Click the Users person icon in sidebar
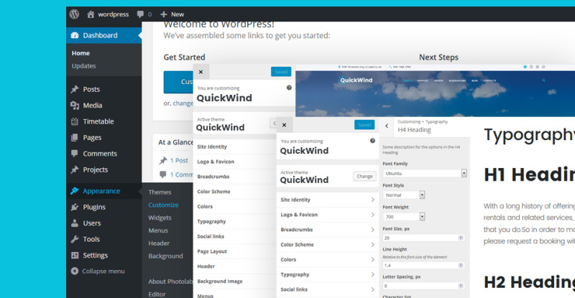 click(x=75, y=223)
